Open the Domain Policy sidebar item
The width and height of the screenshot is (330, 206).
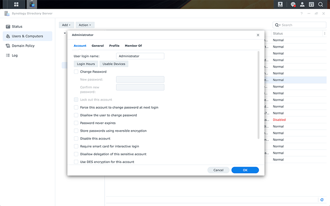pyautogui.click(x=23, y=46)
